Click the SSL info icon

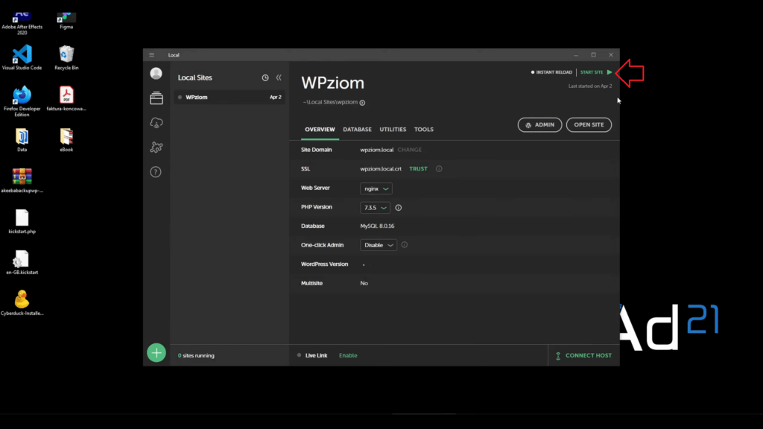coord(439,169)
